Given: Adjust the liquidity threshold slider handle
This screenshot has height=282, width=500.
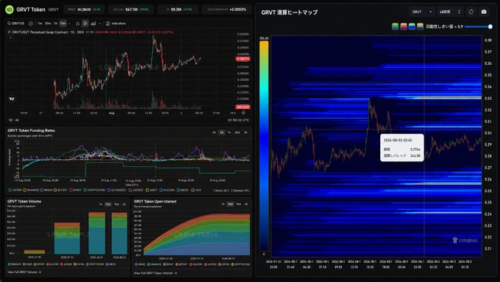Looking at the screenshot, I should [490, 27].
